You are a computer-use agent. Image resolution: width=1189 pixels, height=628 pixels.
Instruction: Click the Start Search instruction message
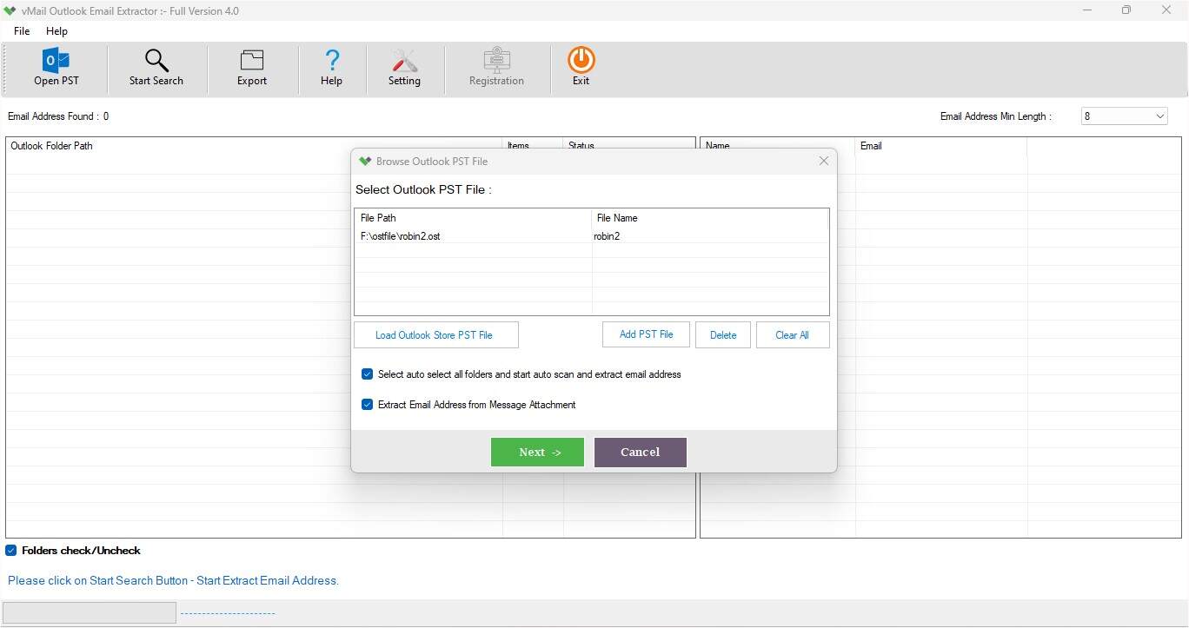(x=173, y=580)
